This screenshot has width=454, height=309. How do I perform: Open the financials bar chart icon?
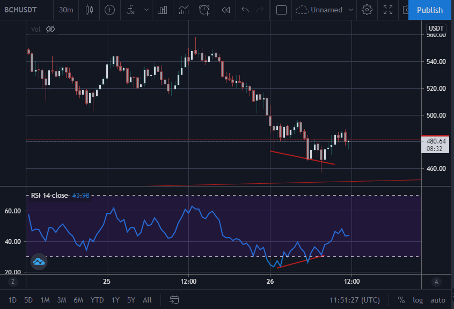click(x=162, y=10)
